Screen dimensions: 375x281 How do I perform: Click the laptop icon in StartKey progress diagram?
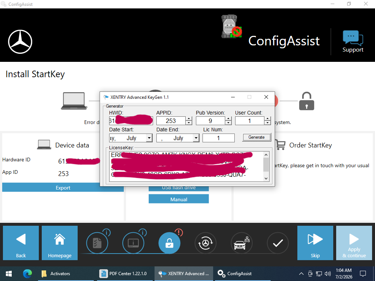pyautogui.click(x=74, y=101)
